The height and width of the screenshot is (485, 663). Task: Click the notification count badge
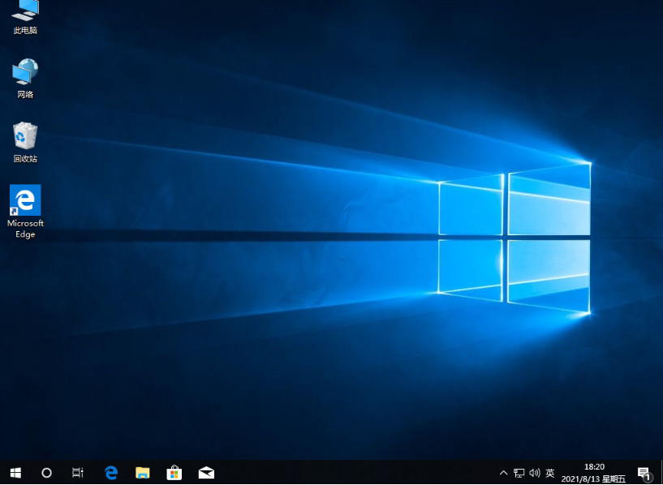coord(649,478)
